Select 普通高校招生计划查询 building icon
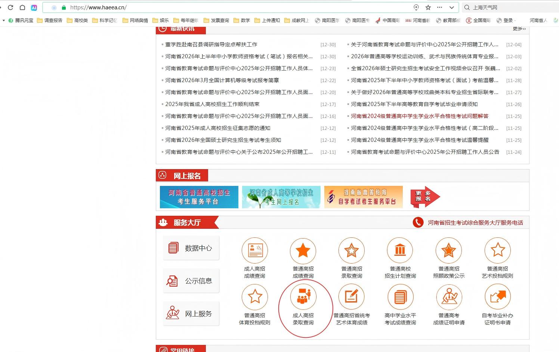The image size is (559, 352). pyautogui.click(x=400, y=250)
